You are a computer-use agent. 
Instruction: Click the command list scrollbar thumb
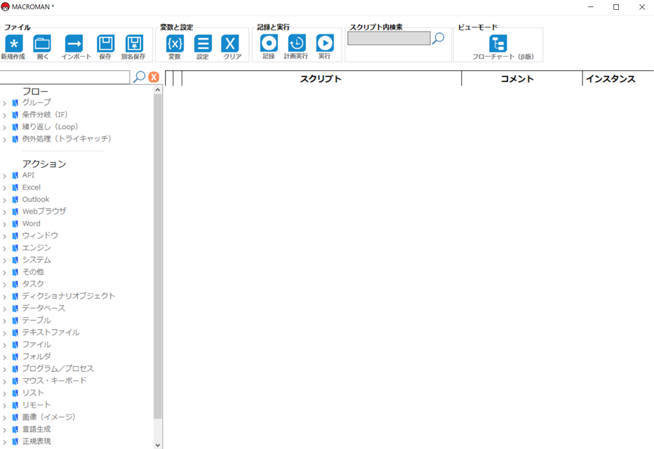158,256
